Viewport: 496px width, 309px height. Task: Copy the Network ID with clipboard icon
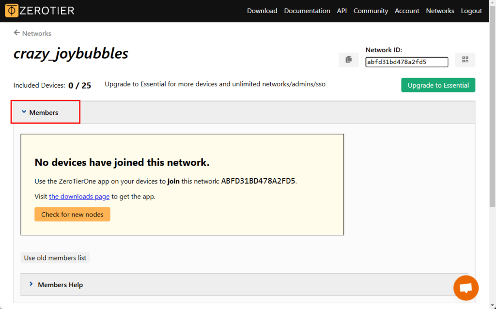coord(348,60)
